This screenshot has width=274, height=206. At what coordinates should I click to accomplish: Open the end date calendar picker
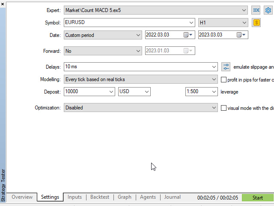241,35
